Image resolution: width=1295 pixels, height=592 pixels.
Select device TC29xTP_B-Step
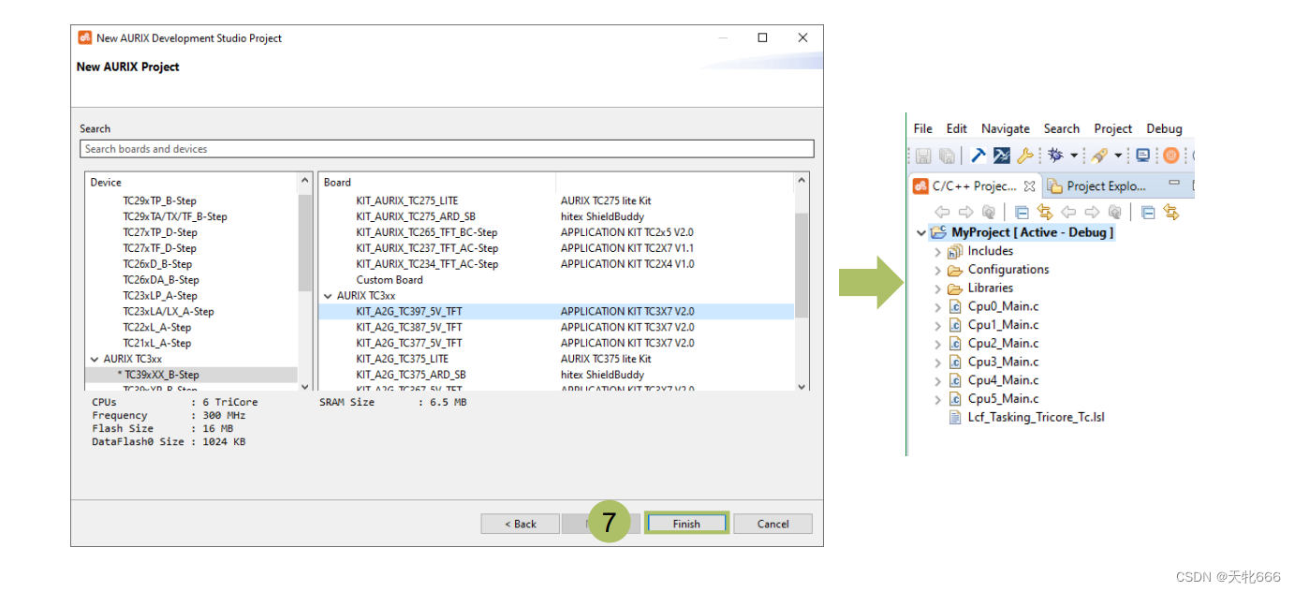pos(159,200)
